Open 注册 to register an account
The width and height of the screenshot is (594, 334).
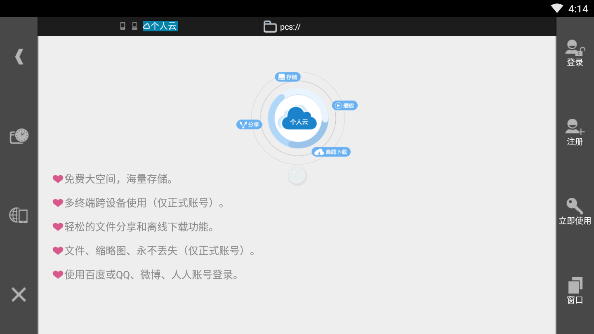[575, 133]
